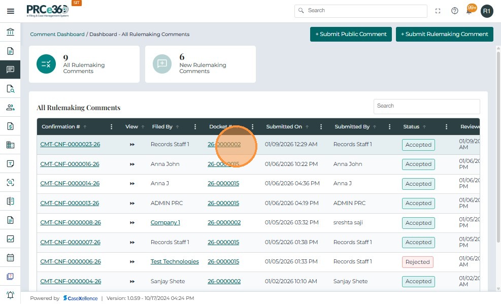Click the alarm bell icon at sidebar bottom
The width and height of the screenshot is (501, 304).
10,295
